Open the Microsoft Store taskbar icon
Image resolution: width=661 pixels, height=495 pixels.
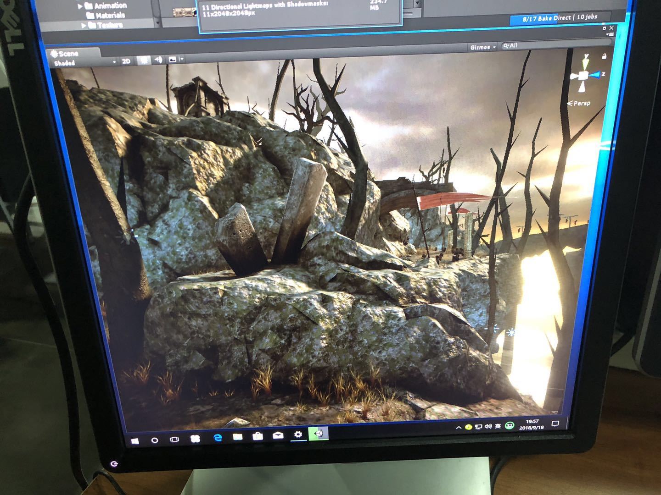(x=258, y=436)
